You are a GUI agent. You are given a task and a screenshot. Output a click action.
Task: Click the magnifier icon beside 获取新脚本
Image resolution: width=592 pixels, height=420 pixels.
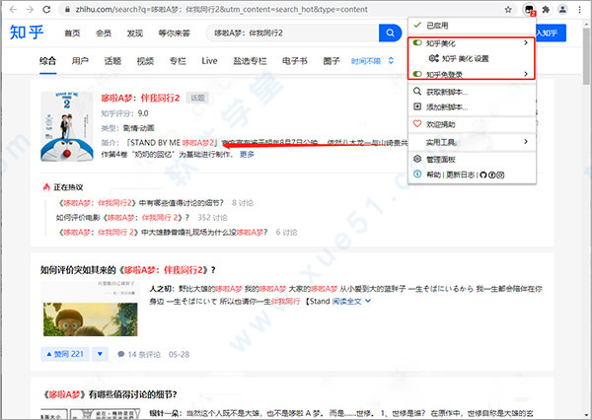point(417,91)
